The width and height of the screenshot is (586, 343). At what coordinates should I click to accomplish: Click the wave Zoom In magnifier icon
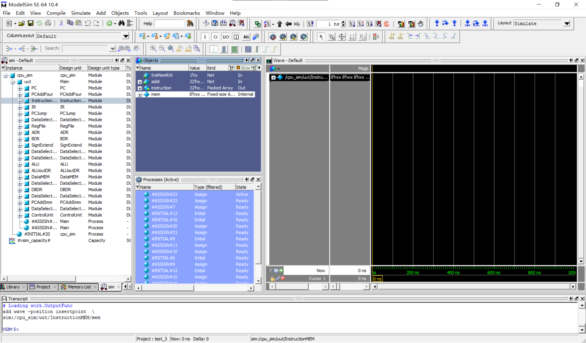click(x=153, y=49)
